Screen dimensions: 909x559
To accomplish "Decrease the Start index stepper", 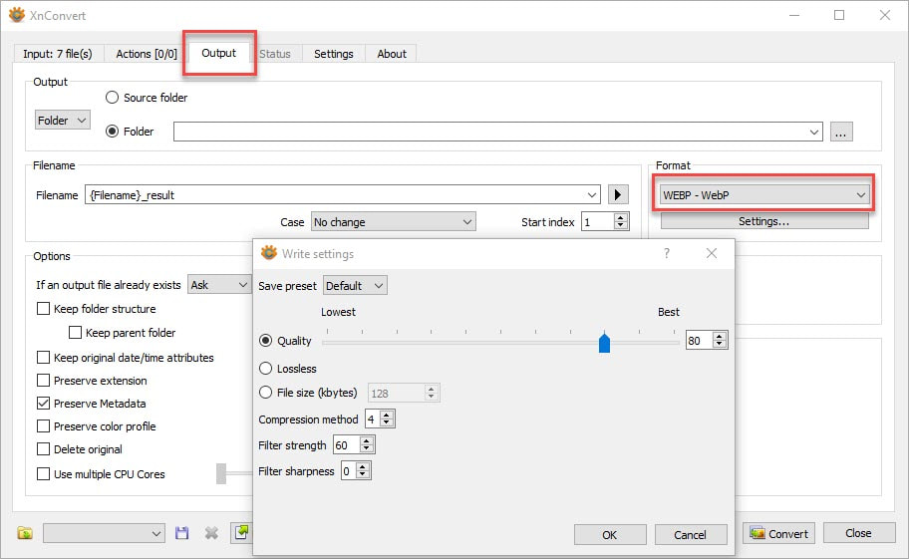I will [x=621, y=226].
